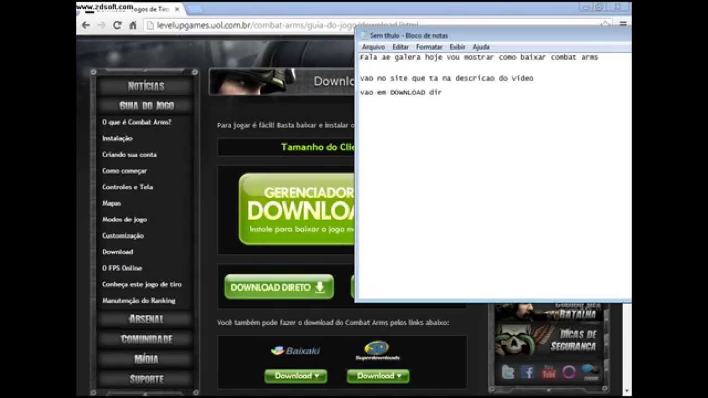Open the 'Modos de jogo' link
Screen dimensions: 708x398
[124, 219]
